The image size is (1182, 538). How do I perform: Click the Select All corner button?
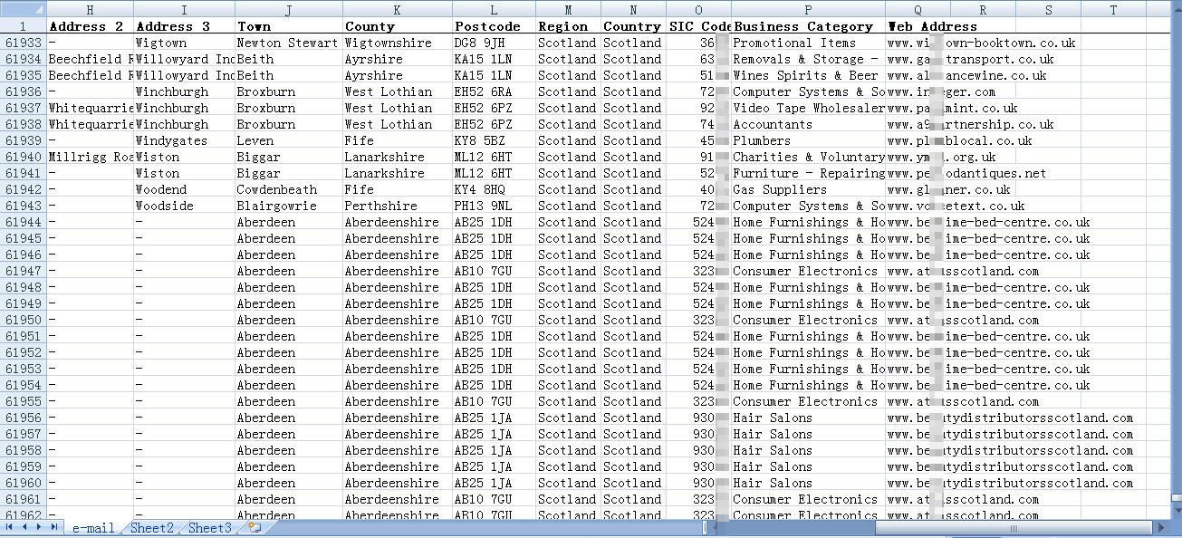point(23,9)
